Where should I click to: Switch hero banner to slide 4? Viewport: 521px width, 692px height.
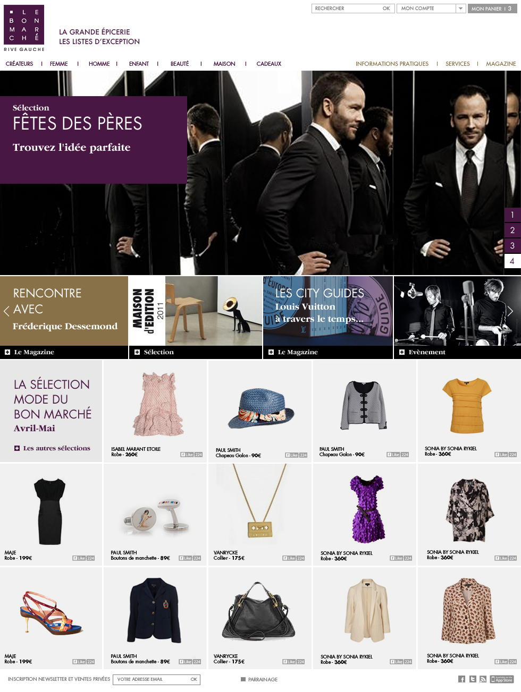512,261
